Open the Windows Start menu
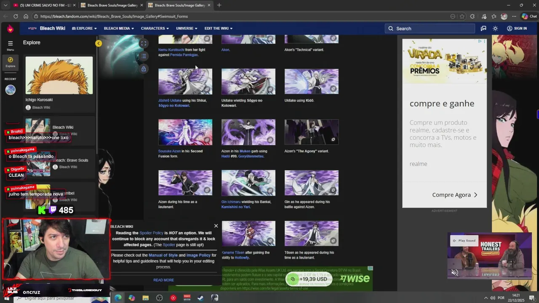This screenshot has width=539, height=303. tap(7, 298)
